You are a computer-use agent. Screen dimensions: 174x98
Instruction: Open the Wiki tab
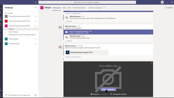point(69,8)
